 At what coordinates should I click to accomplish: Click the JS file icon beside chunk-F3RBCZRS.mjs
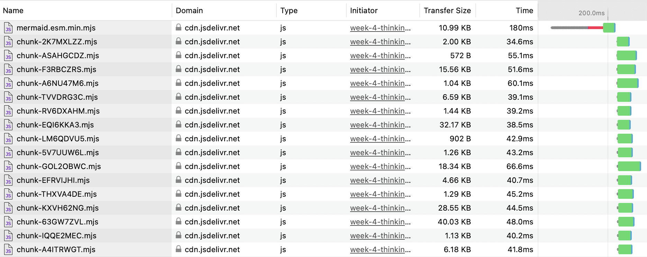pos(8,70)
